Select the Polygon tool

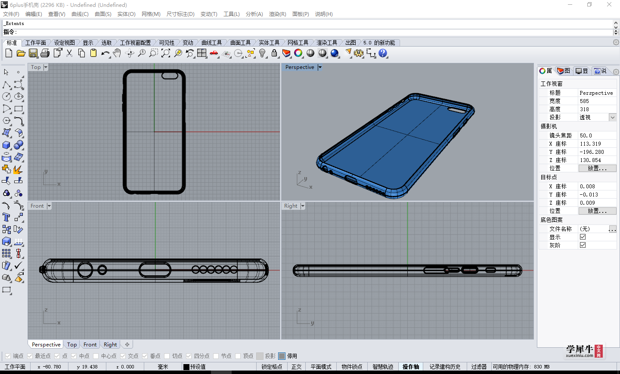pos(6,121)
